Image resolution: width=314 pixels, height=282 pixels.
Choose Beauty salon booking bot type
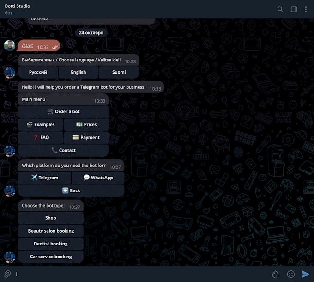51,231
